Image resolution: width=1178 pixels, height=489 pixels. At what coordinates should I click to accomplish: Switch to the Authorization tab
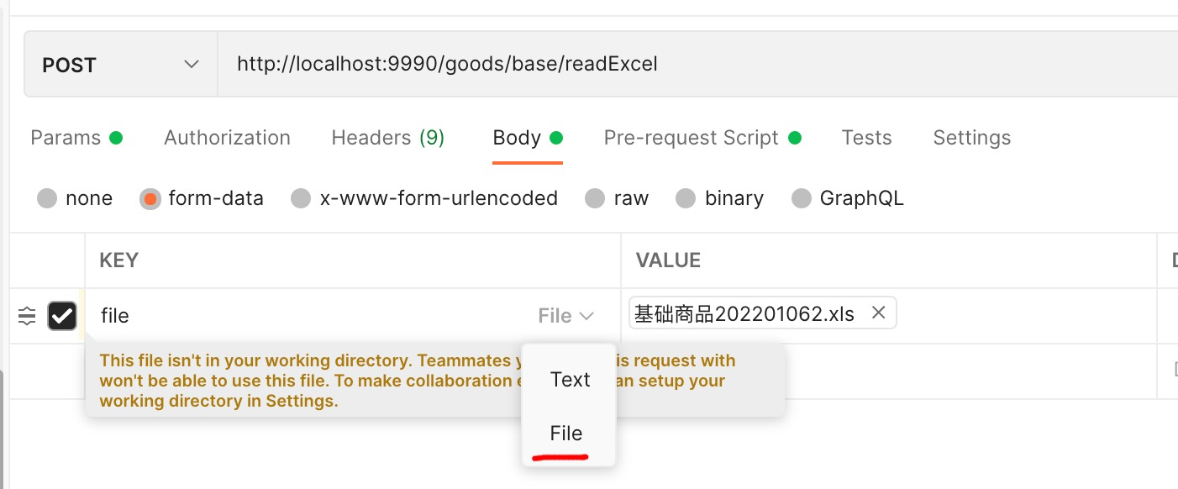pyautogui.click(x=227, y=137)
